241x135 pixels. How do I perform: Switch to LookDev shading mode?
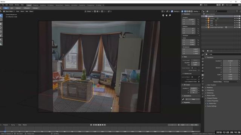(x=189, y=11)
